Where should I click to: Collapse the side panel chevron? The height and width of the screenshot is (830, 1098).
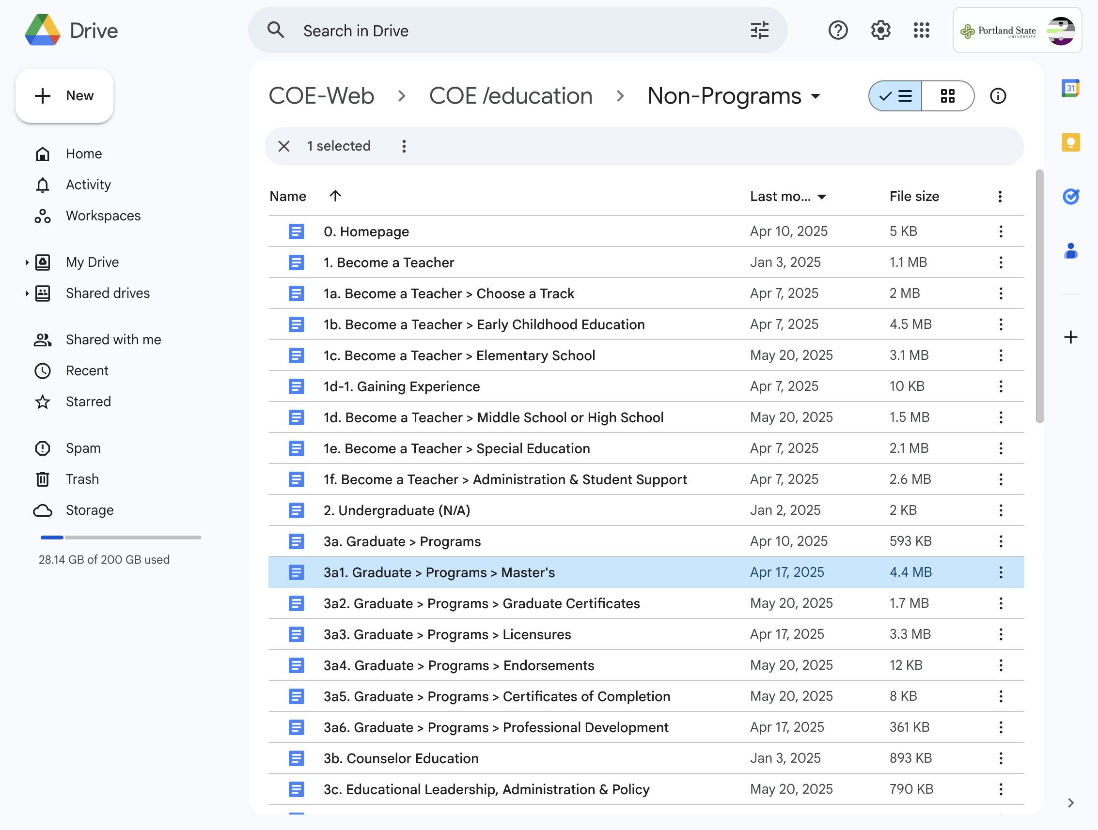[1071, 802]
